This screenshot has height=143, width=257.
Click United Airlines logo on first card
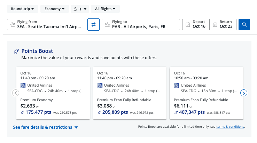coord(23,85)
